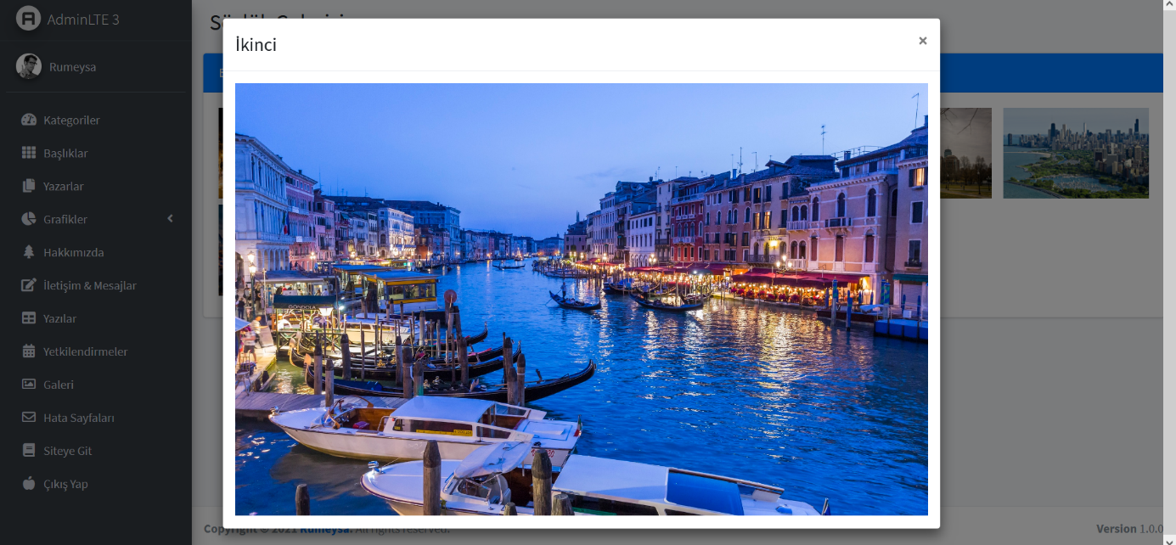Click the Başlıklar grid icon
Image resolution: width=1176 pixels, height=545 pixels.
click(29, 153)
